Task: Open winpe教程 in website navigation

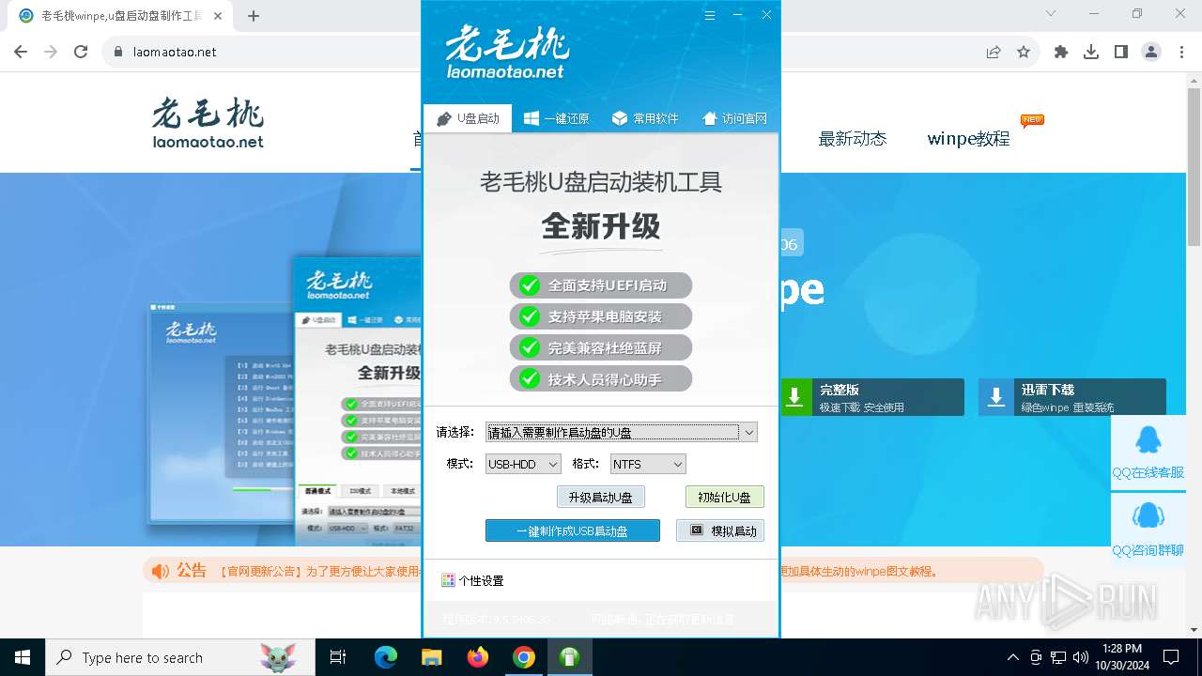Action: (x=968, y=139)
